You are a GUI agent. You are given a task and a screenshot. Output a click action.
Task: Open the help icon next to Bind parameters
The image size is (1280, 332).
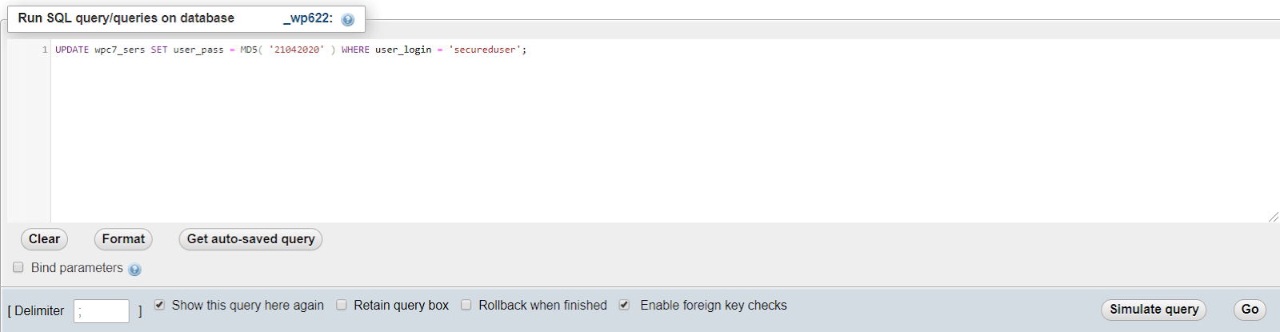pos(134,270)
